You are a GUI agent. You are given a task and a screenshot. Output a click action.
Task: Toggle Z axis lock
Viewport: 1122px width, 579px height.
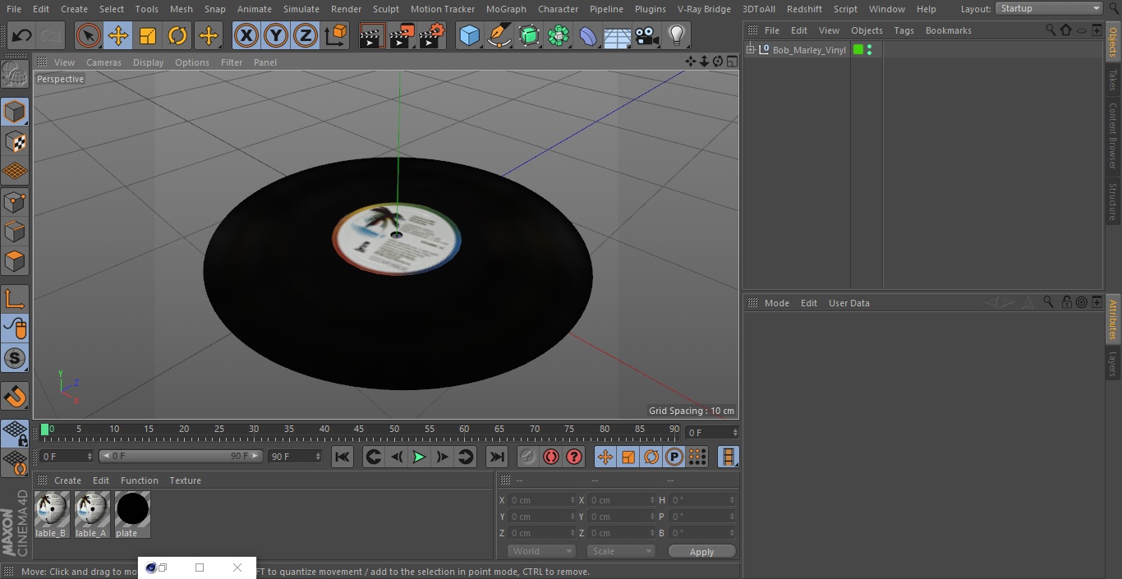tap(306, 36)
